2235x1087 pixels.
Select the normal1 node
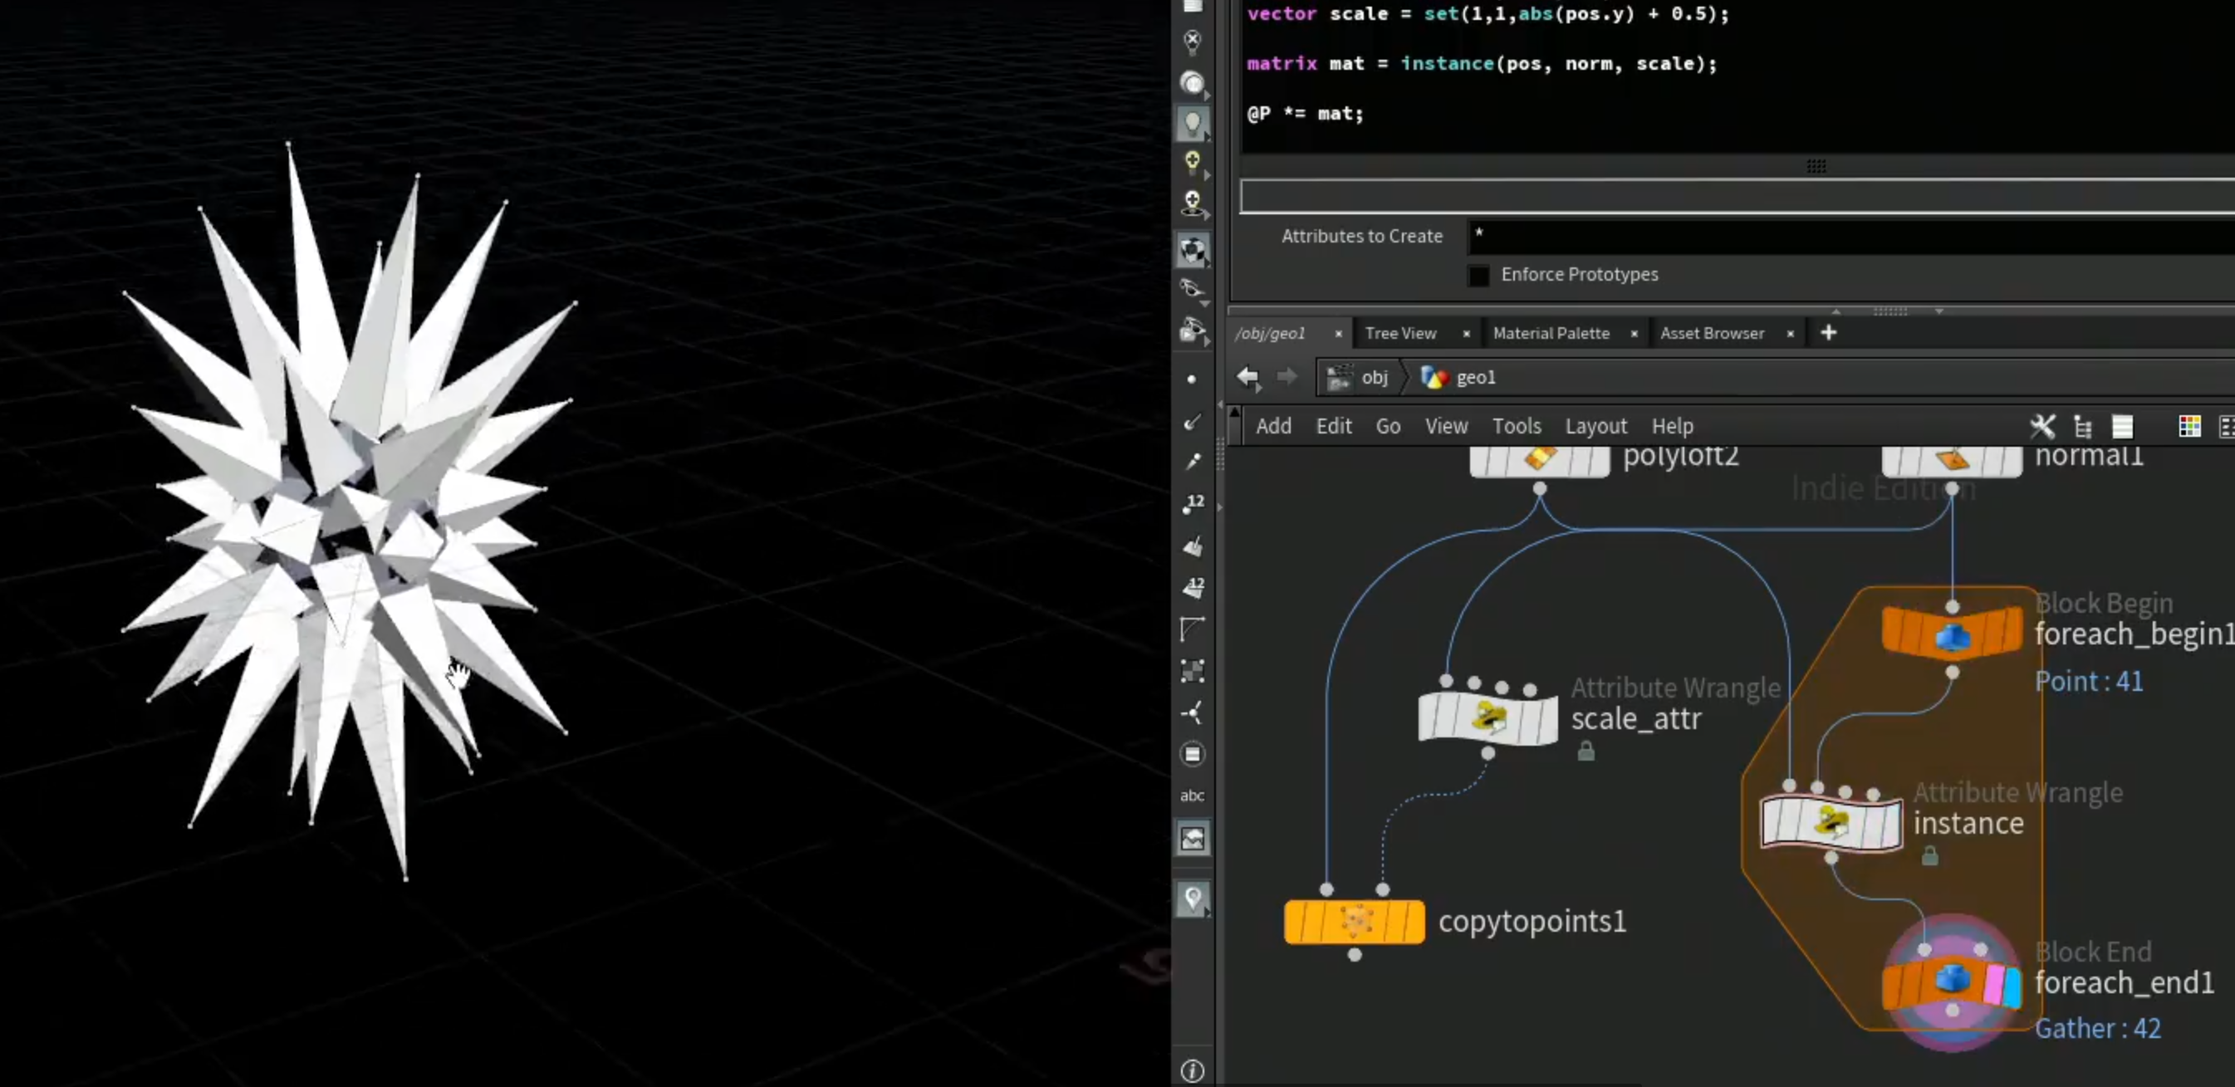[x=1952, y=460]
